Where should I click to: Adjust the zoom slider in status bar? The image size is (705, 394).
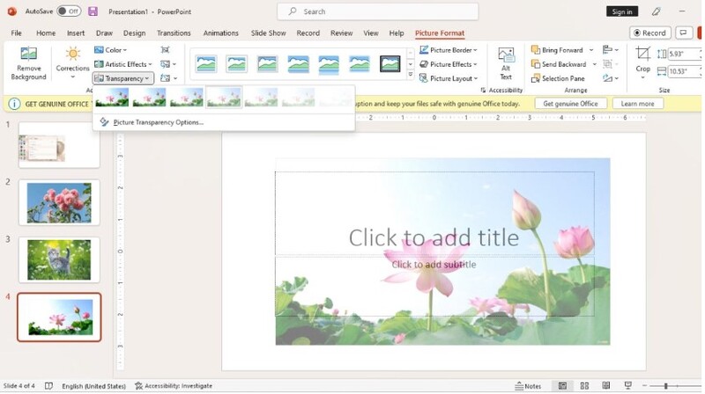point(666,386)
